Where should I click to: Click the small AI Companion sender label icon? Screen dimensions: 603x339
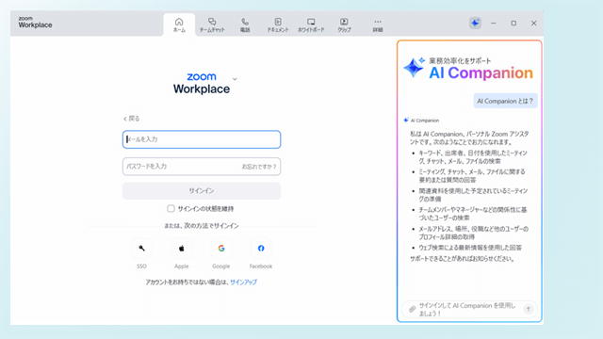406,121
